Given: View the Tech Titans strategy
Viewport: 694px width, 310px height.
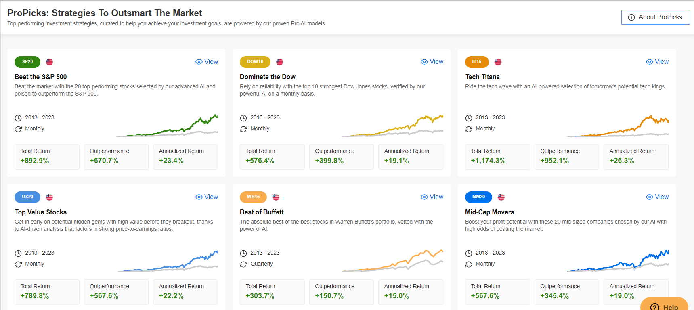Looking at the screenshot, I should pos(657,62).
